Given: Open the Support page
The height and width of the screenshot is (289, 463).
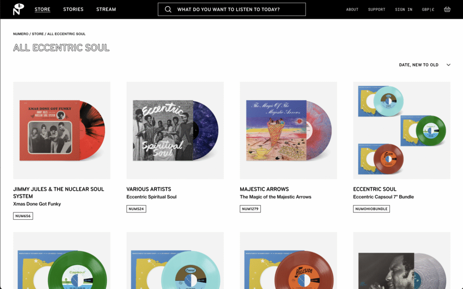Looking at the screenshot, I should point(377,9).
